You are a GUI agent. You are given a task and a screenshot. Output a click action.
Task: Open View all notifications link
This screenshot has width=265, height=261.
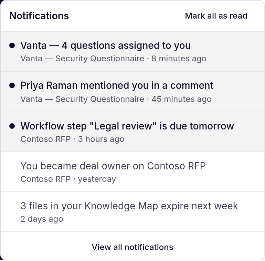pyautogui.click(x=132, y=247)
